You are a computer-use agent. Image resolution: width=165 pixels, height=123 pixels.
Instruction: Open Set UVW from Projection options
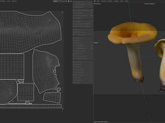pyautogui.click(x=92, y=10)
